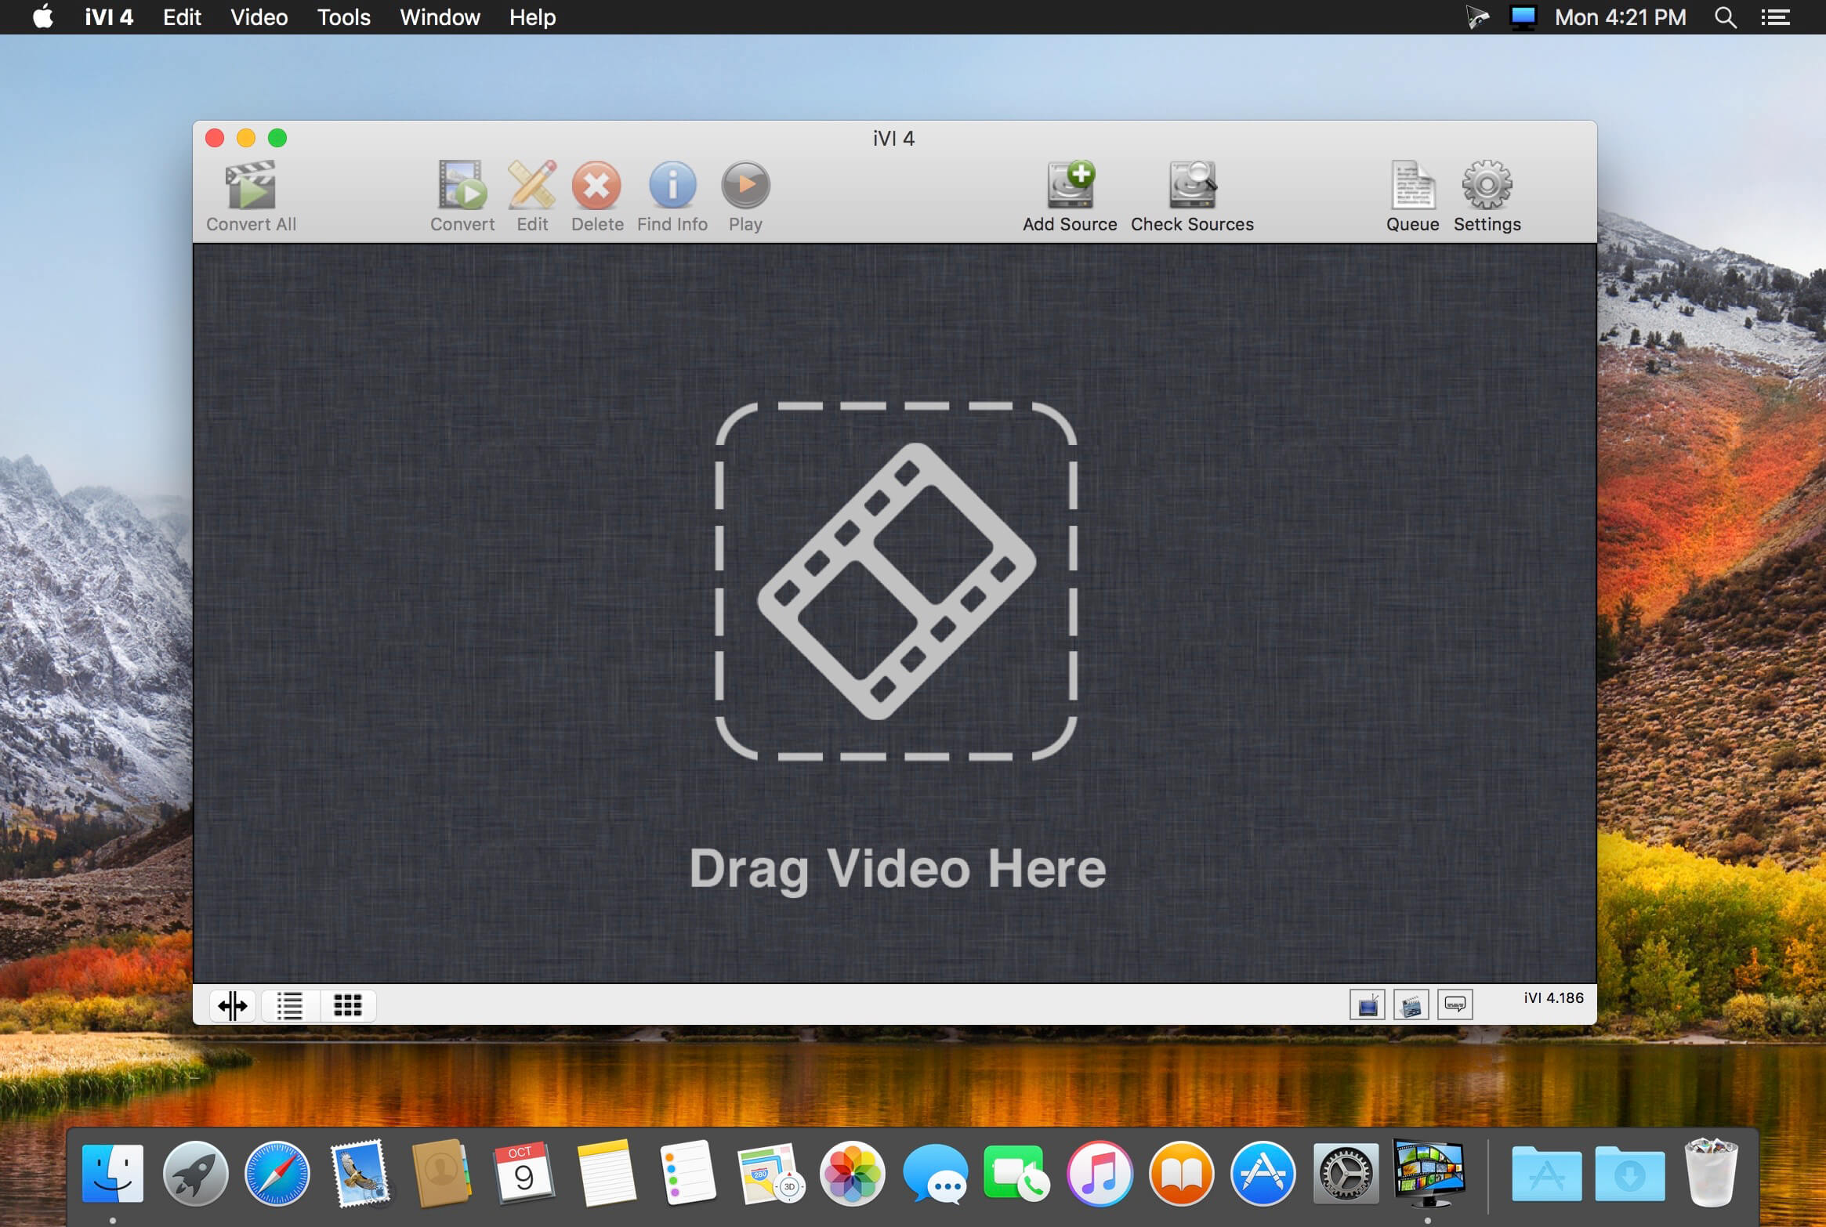This screenshot has width=1826, height=1227.
Task: Minimize the iVI 4 window
Action: tap(246, 139)
